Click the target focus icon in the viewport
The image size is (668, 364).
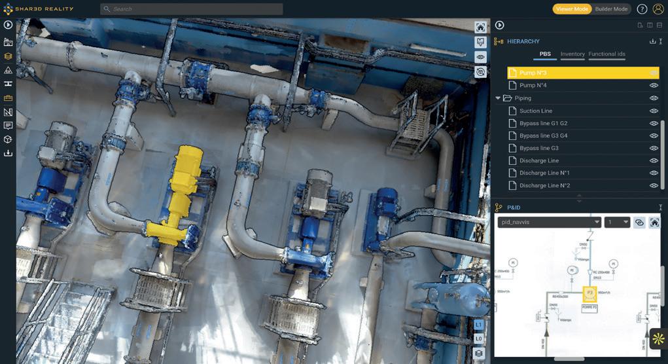click(x=480, y=71)
